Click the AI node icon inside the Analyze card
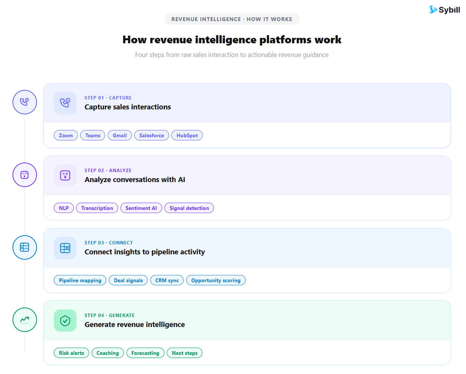 [x=65, y=175]
